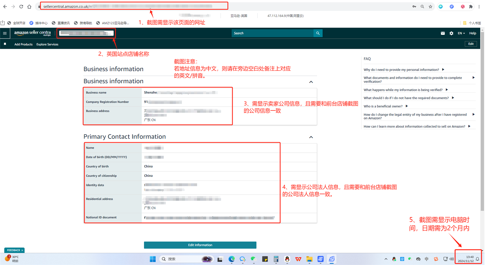The height and width of the screenshot is (265, 486).
Task: Open the Add Products menu item
Action: (x=23, y=44)
